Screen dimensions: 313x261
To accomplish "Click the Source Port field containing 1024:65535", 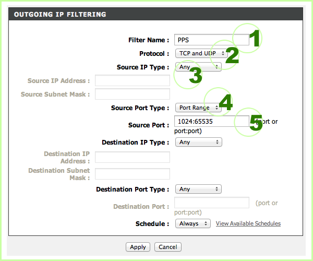I will [x=211, y=122].
